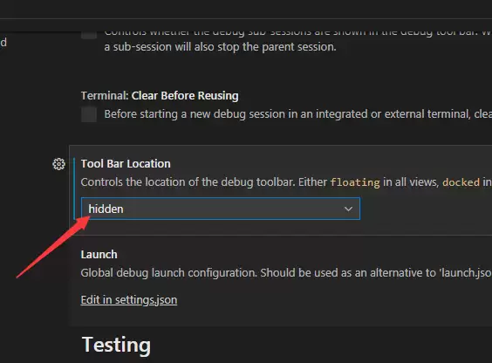The height and width of the screenshot is (363, 492).
Task: Click the blue indicator bar beside Tool Bar Location
Action: [x=74, y=188]
